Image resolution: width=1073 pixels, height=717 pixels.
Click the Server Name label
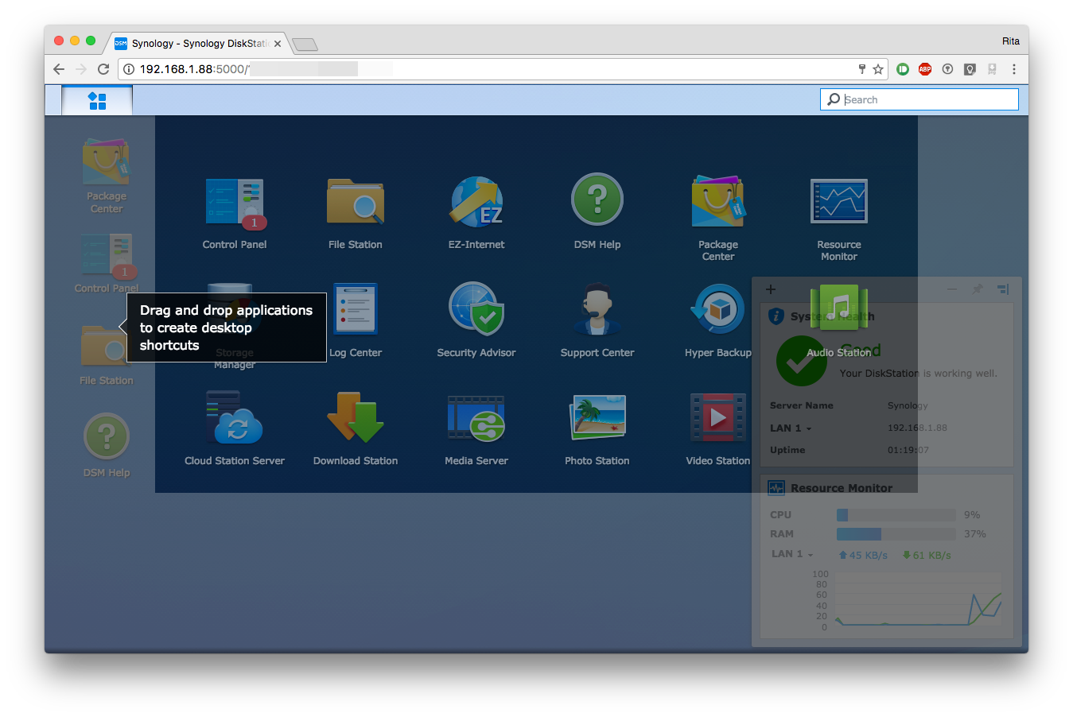pos(802,405)
